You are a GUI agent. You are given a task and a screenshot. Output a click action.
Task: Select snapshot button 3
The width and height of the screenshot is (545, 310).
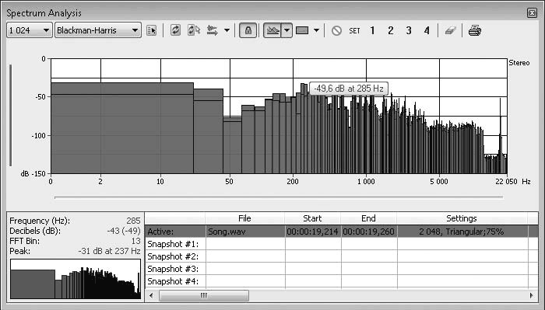[x=409, y=30]
